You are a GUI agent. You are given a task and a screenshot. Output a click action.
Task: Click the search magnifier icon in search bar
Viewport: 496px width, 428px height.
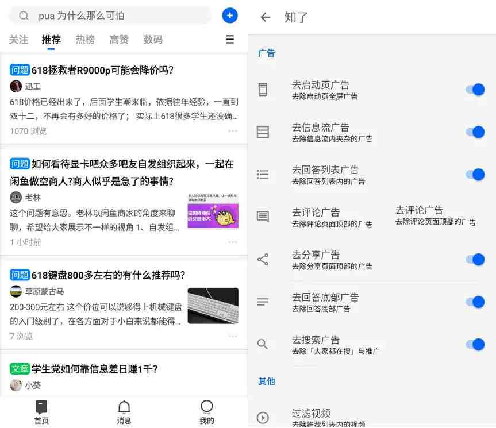click(24, 16)
